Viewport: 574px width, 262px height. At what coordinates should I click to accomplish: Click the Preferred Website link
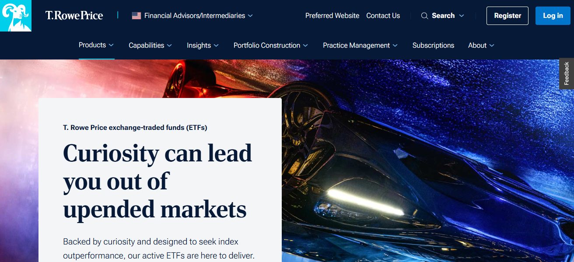332,16
